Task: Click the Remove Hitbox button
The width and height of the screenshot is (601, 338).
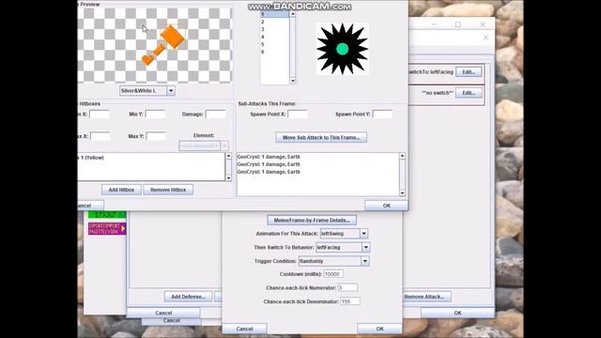Action: (x=168, y=190)
